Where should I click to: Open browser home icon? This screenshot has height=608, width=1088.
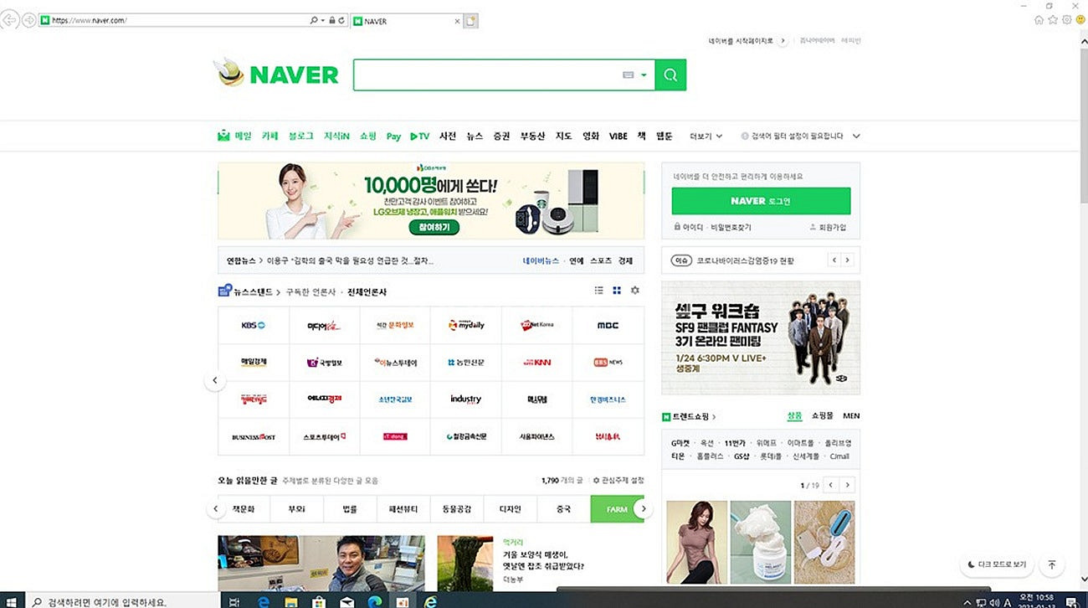1039,20
